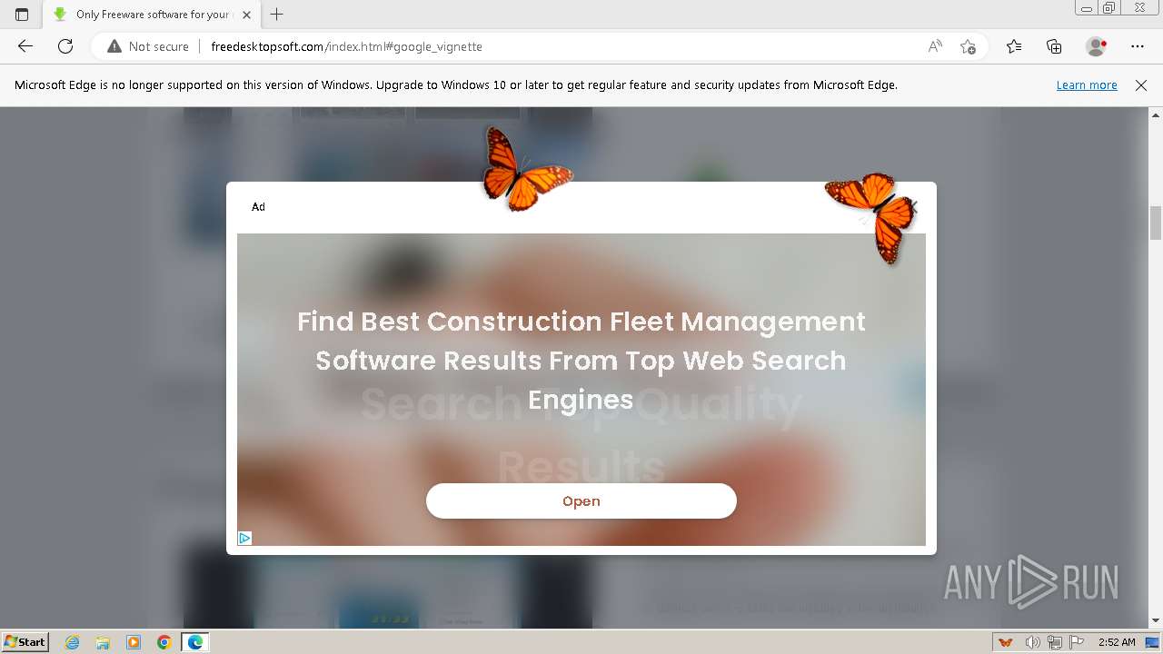Open the Collections icon
The height and width of the screenshot is (654, 1163).
(x=1054, y=46)
